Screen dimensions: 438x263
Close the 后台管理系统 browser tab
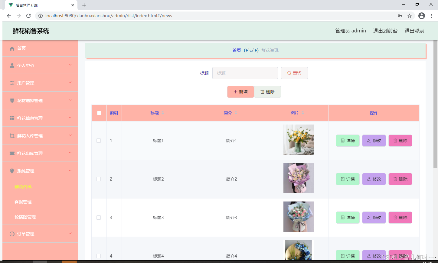73,5
